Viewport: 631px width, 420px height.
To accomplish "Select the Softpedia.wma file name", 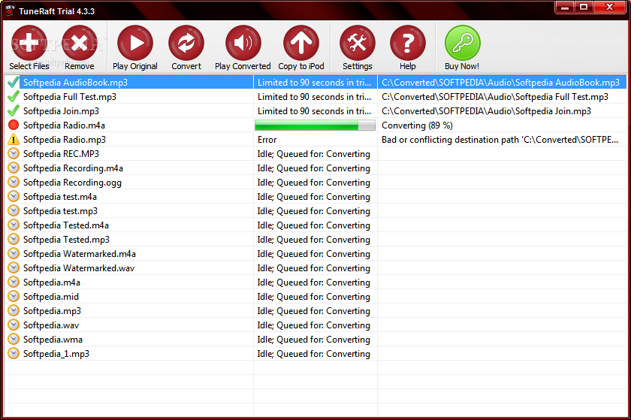I will pyautogui.click(x=53, y=340).
